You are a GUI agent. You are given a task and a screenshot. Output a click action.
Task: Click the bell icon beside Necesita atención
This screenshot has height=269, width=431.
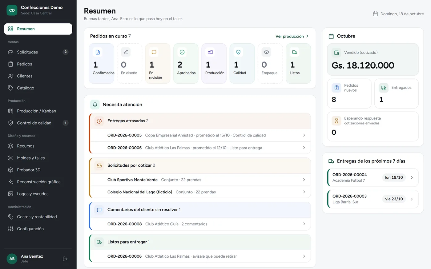click(x=95, y=105)
